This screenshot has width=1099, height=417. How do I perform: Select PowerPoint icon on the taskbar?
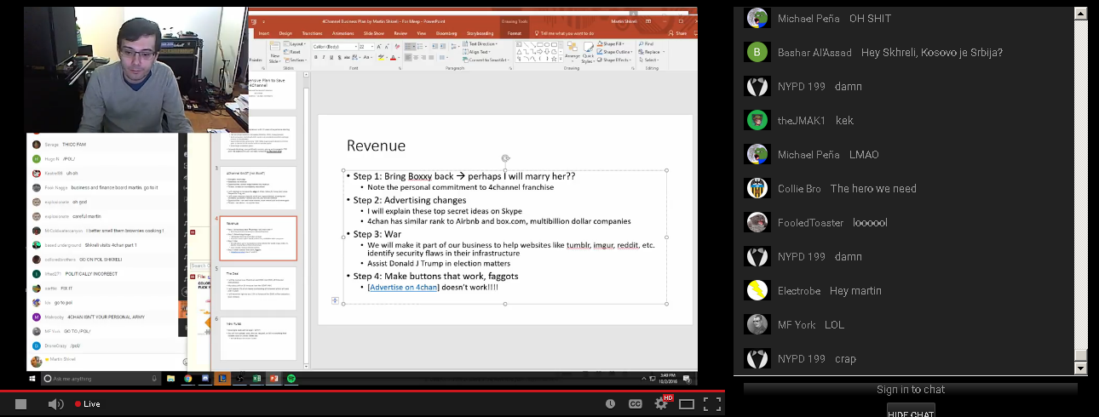tap(274, 378)
